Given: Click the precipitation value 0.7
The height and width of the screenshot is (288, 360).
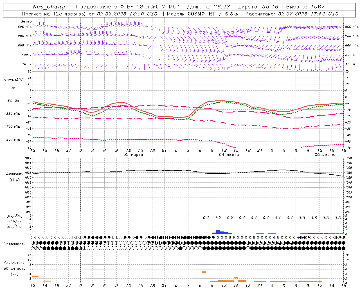Looking at the screenshot, I should click(x=230, y=218).
